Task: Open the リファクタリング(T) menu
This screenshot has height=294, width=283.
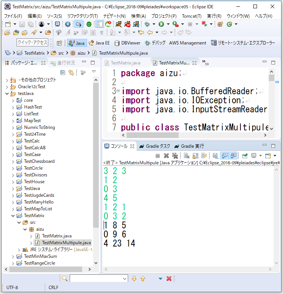Action: [x=83, y=16]
